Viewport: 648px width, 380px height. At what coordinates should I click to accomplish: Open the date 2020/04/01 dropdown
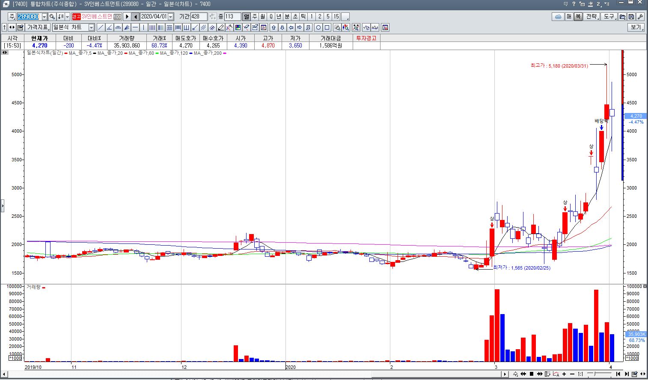click(x=171, y=17)
